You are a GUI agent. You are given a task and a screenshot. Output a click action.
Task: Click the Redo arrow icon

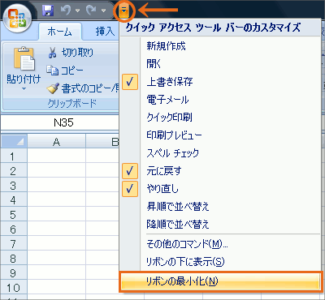[92, 11]
